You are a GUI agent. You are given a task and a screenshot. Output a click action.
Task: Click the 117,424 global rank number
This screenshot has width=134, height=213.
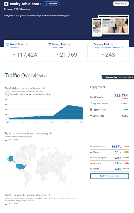(27, 55)
